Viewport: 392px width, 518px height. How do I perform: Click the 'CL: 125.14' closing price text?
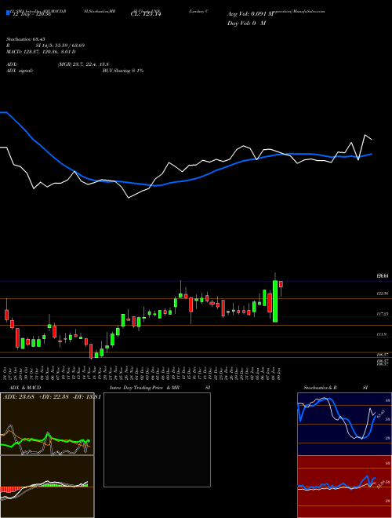(x=146, y=14)
